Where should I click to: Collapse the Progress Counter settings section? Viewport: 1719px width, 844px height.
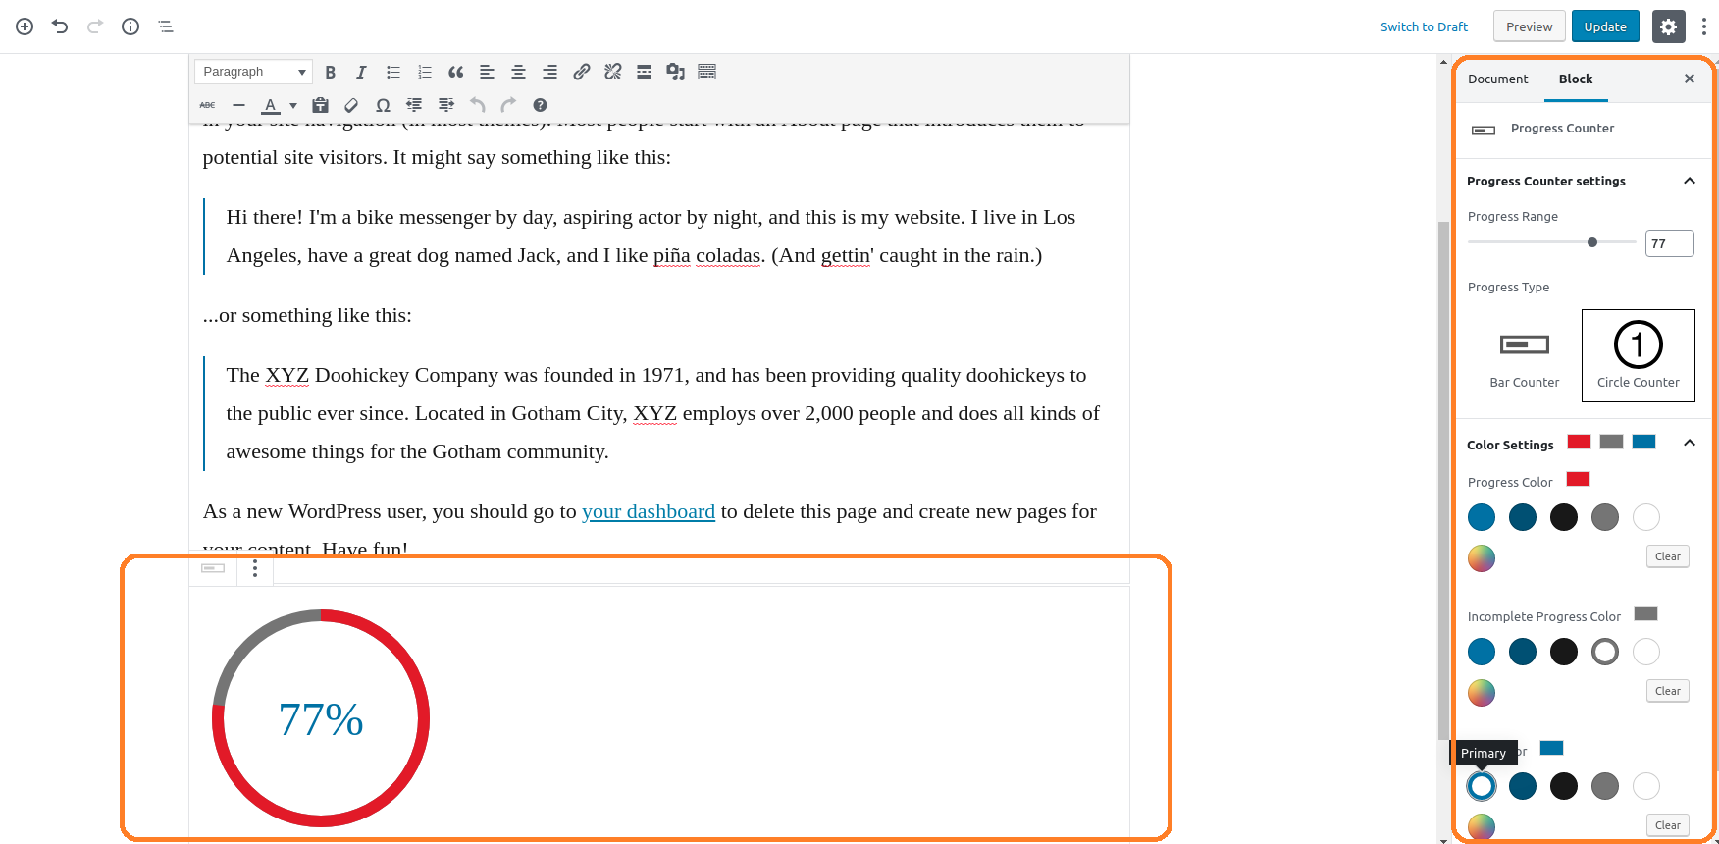pos(1690,181)
